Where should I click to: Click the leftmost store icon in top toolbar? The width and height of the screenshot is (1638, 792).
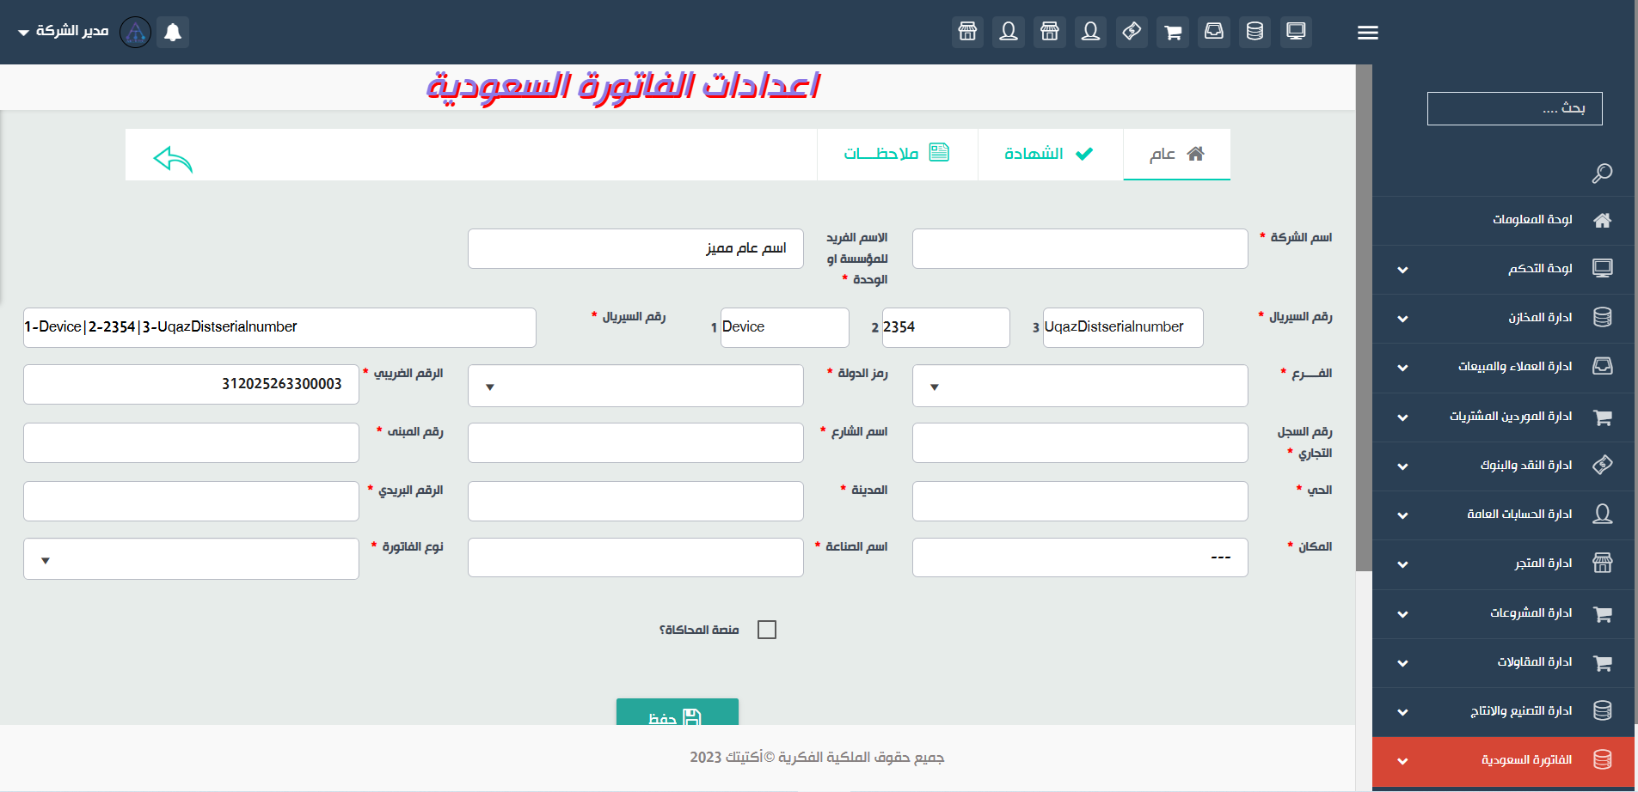coord(967,32)
